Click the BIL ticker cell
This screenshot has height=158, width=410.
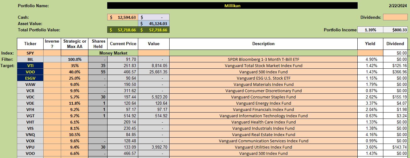point(30,59)
